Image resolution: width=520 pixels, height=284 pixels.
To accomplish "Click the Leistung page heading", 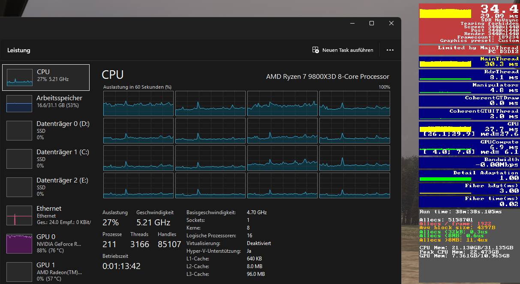I will point(18,50).
